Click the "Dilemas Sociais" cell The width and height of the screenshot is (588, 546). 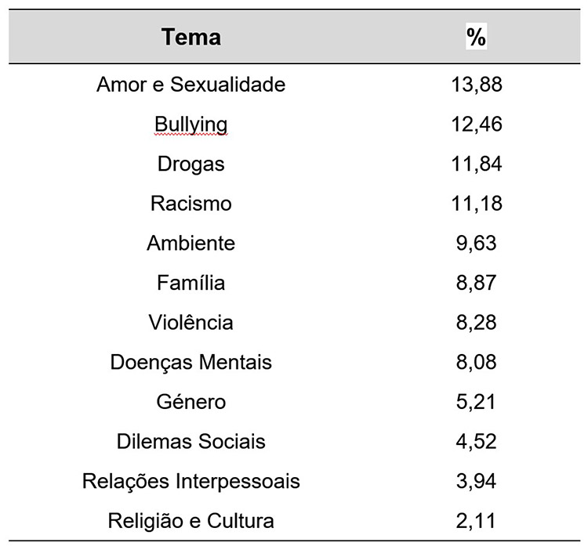[x=191, y=441]
